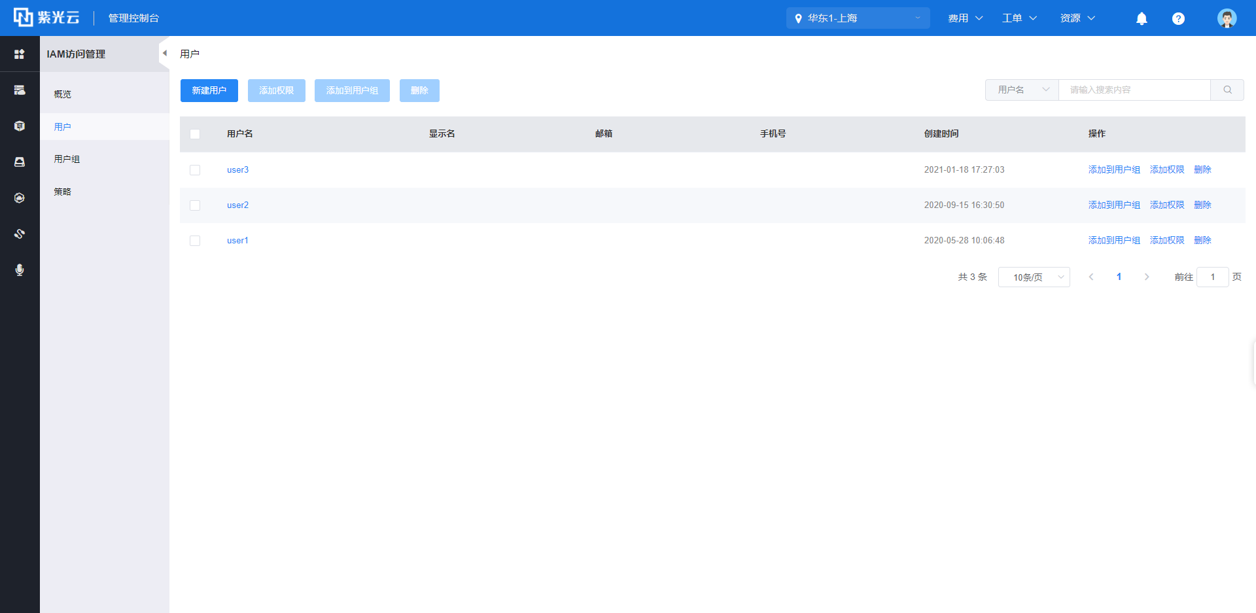Click the 请输入搜索内容 search input field

[1134, 90]
